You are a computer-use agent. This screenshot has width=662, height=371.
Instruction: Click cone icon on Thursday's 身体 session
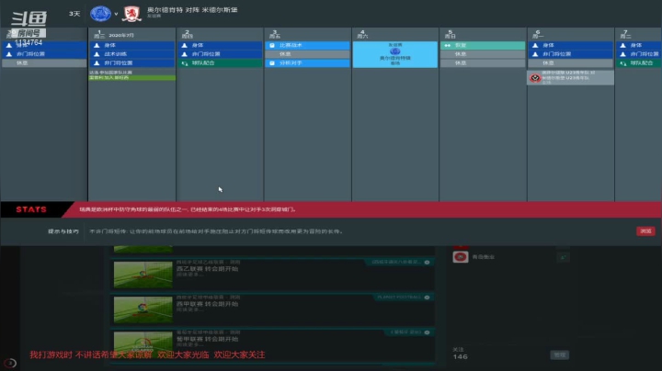185,45
